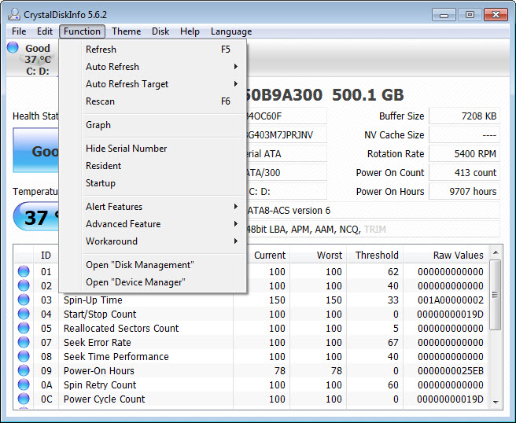Expand the Auto Refresh Target submenu arrow
This screenshot has width=516, height=423.
tap(236, 83)
